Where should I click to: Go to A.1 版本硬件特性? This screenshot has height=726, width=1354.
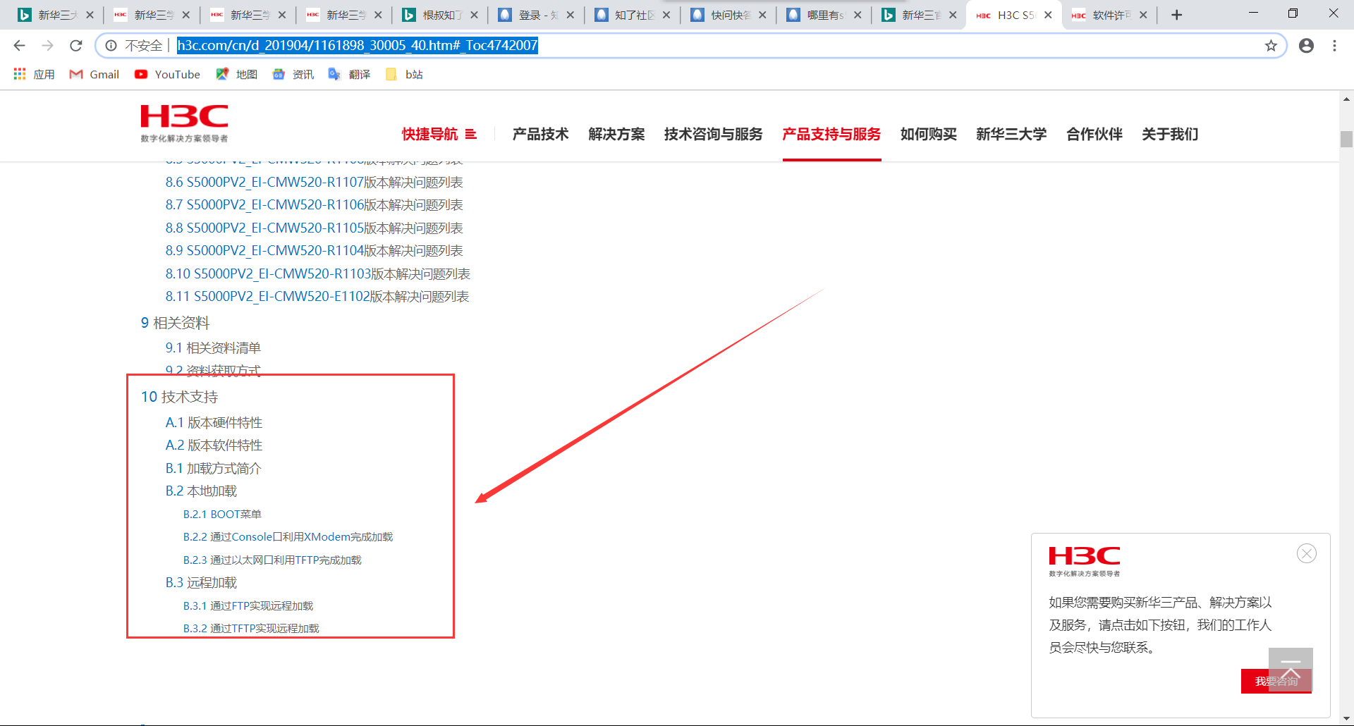click(214, 423)
